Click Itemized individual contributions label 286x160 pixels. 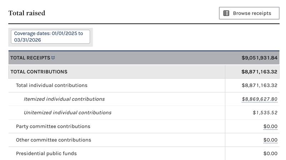64,99
